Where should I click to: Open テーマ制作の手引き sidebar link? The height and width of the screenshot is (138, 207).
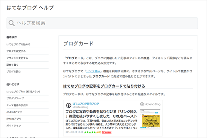point(17,105)
